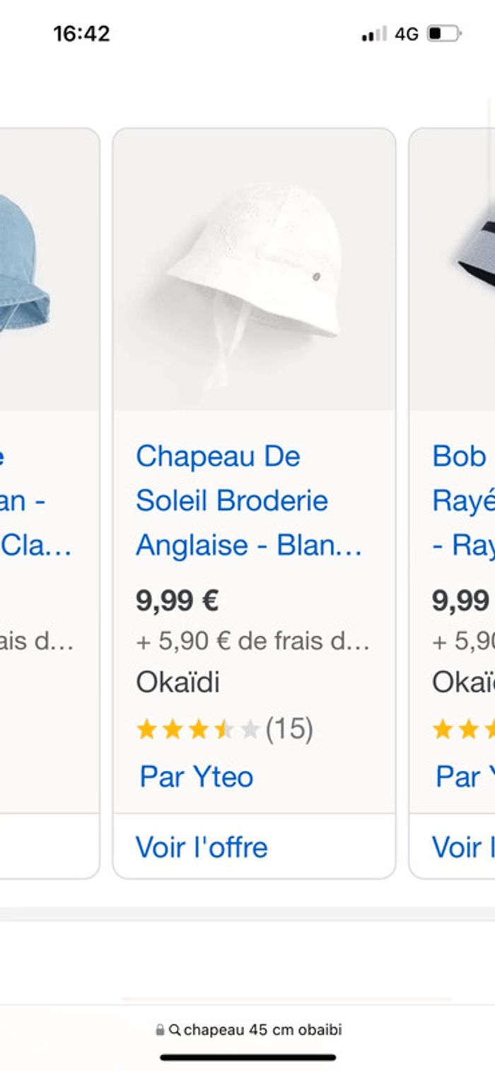Viewport: 495px width, 1071px height.
Task: Click the star rating of Chapeau De Soleil
Action: click(198, 729)
